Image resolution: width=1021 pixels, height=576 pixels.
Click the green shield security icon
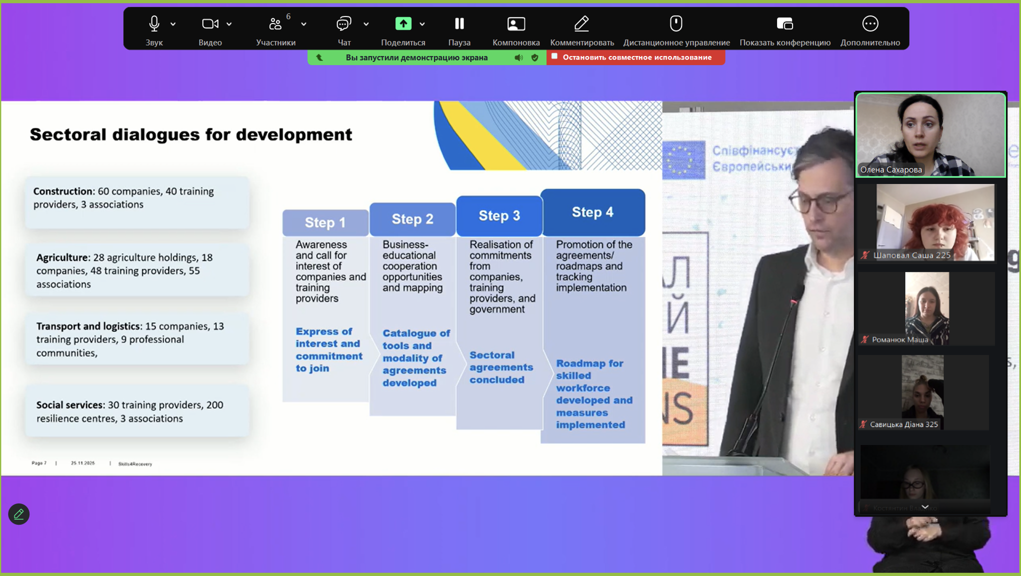(534, 57)
